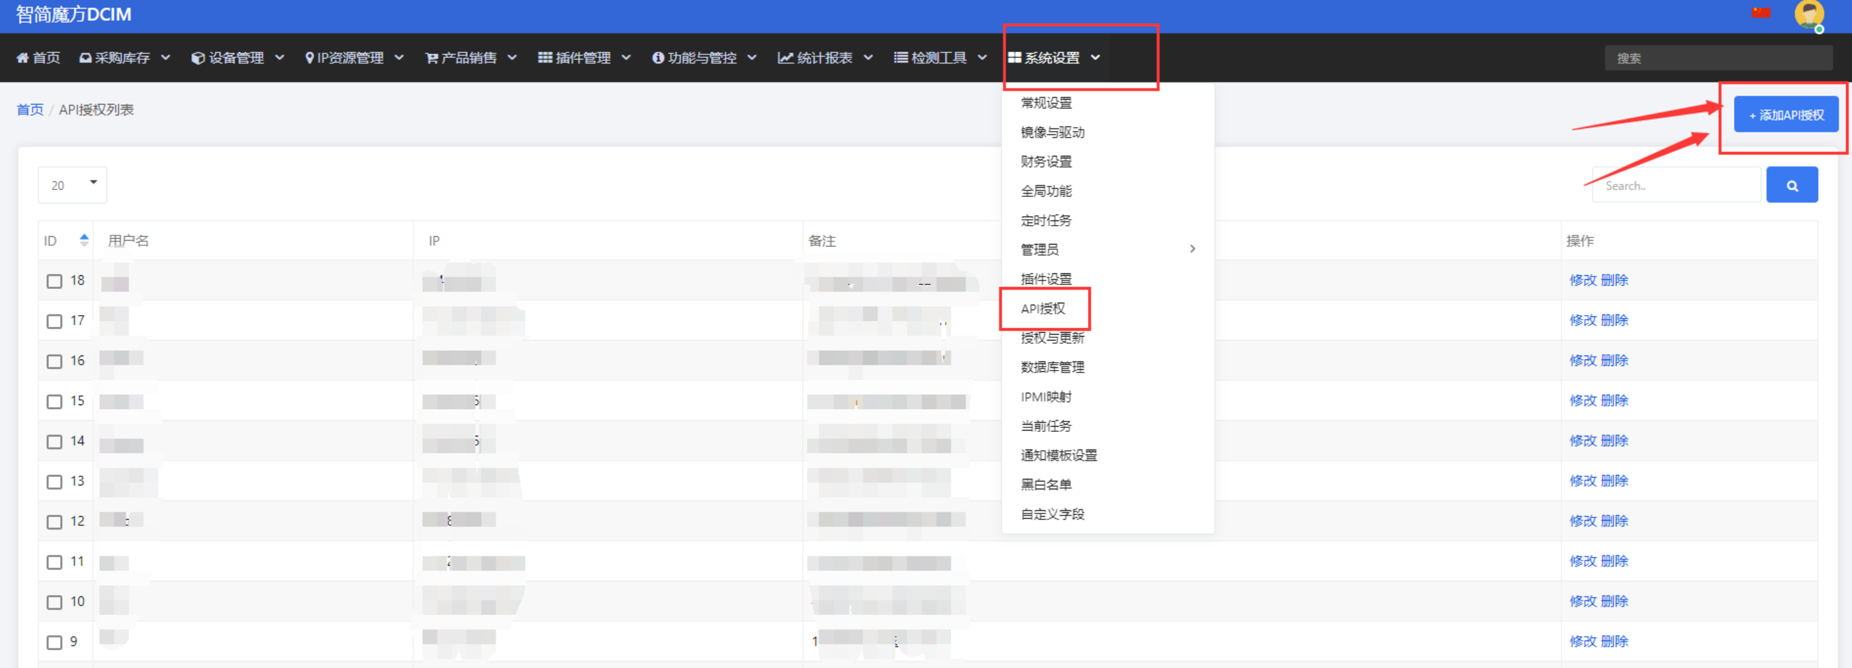This screenshot has width=1852, height=668.
Task: Open the 20 rows-per-page dropdown
Action: pos(72,185)
